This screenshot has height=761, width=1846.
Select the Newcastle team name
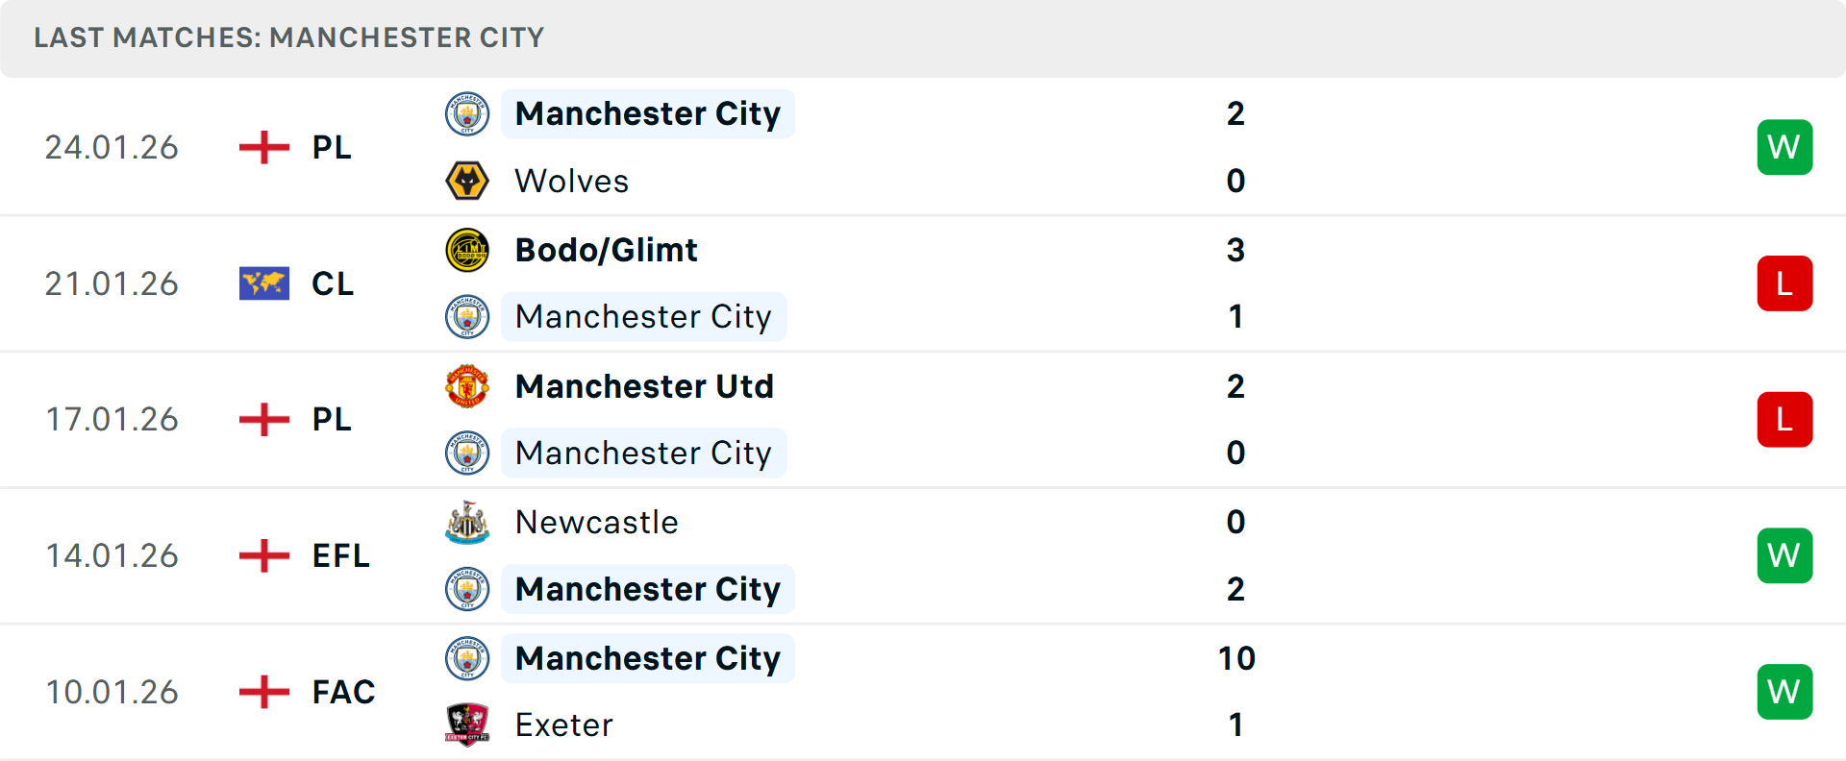pyautogui.click(x=596, y=523)
